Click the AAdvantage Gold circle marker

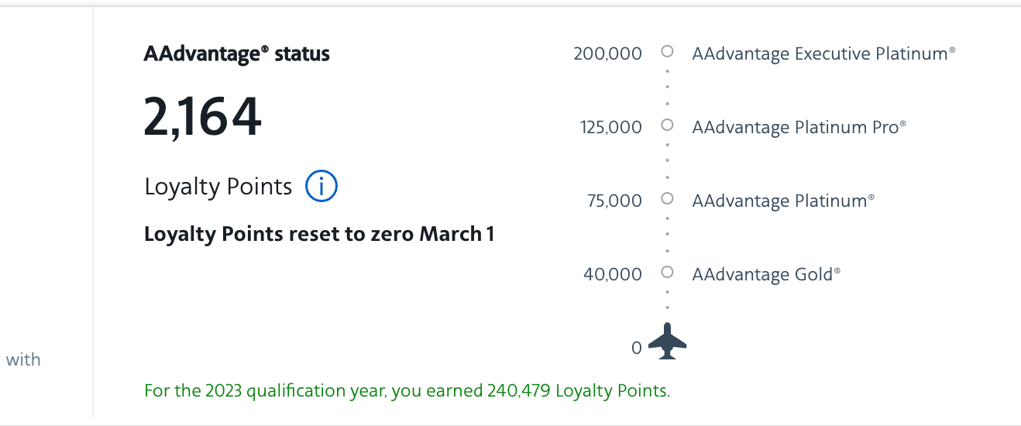(x=667, y=273)
